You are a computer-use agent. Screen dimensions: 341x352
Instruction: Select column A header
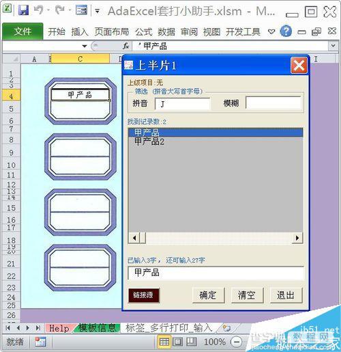pos(35,59)
